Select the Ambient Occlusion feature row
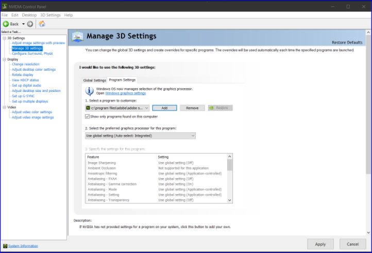This screenshot has width=372, height=253. [x=156, y=168]
